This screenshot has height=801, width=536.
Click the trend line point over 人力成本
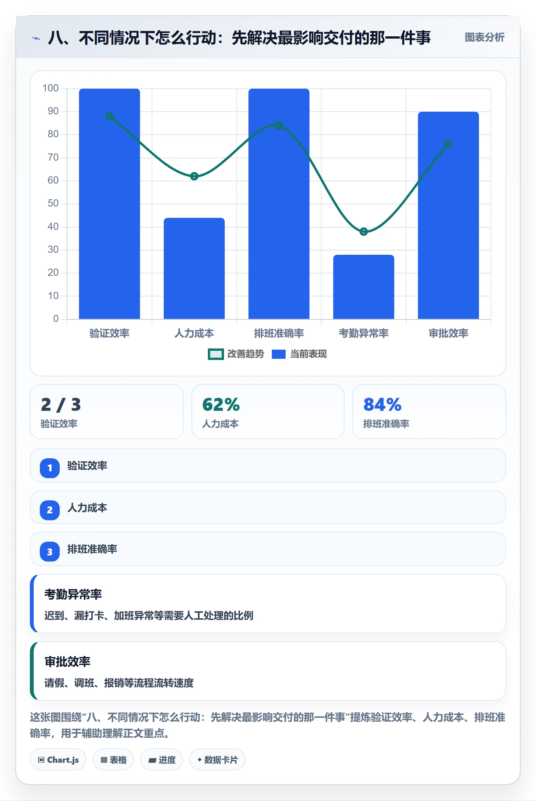coord(194,176)
